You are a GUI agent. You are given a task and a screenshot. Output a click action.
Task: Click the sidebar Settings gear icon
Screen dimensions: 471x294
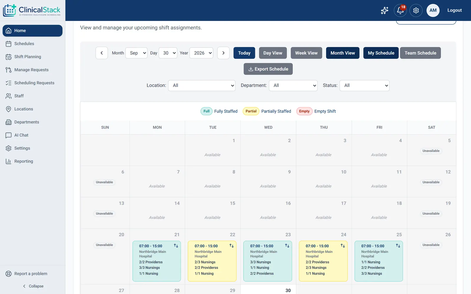pos(9,148)
